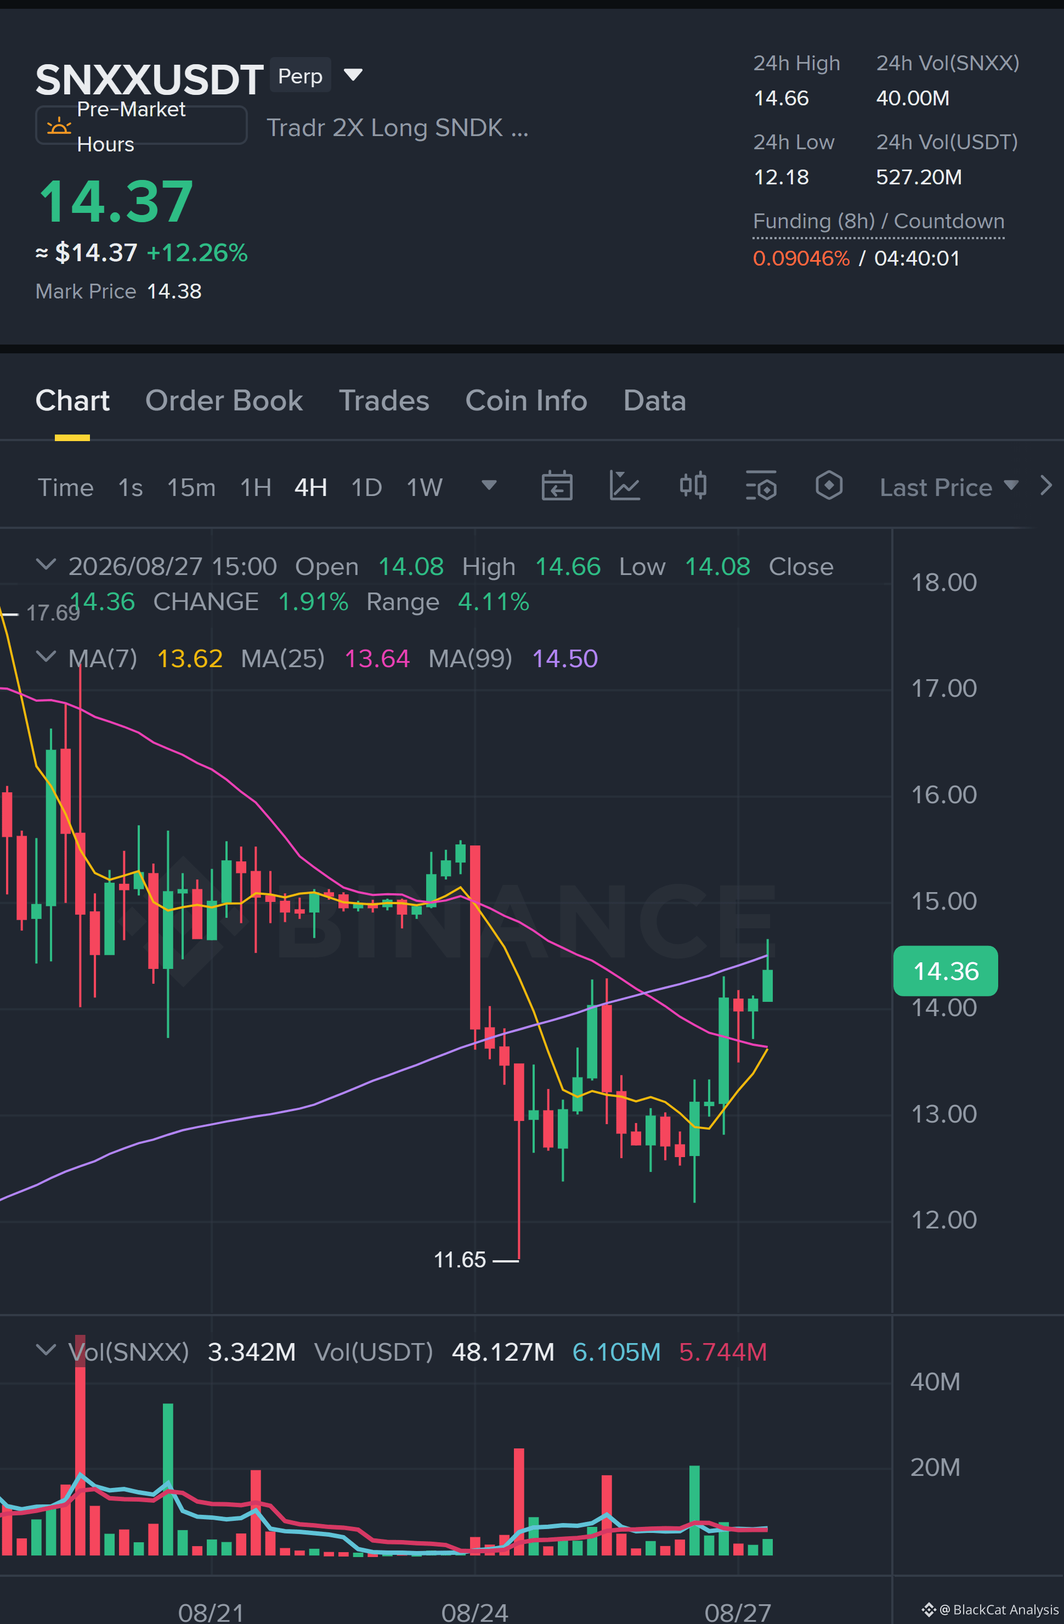
Task: Open the Pre-Market Hours info badge
Action: click(141, 126)
